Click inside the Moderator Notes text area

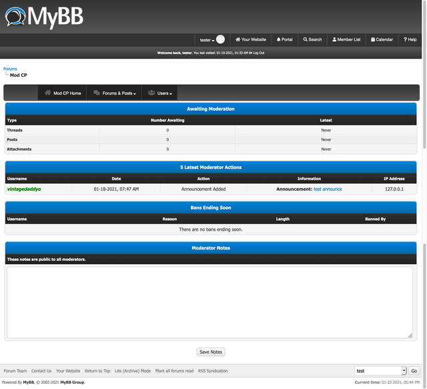[x=209, y=302]
